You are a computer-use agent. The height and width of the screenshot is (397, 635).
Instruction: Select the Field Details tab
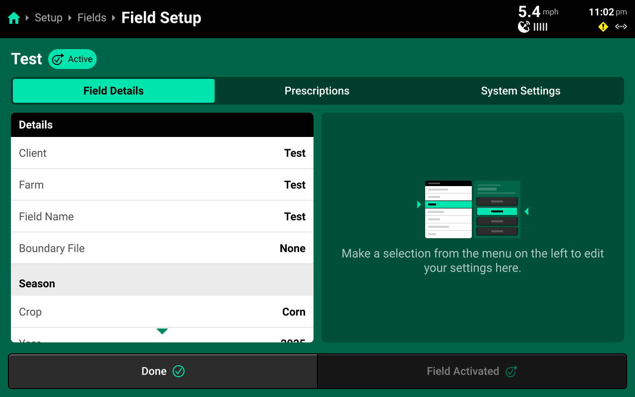114,91
